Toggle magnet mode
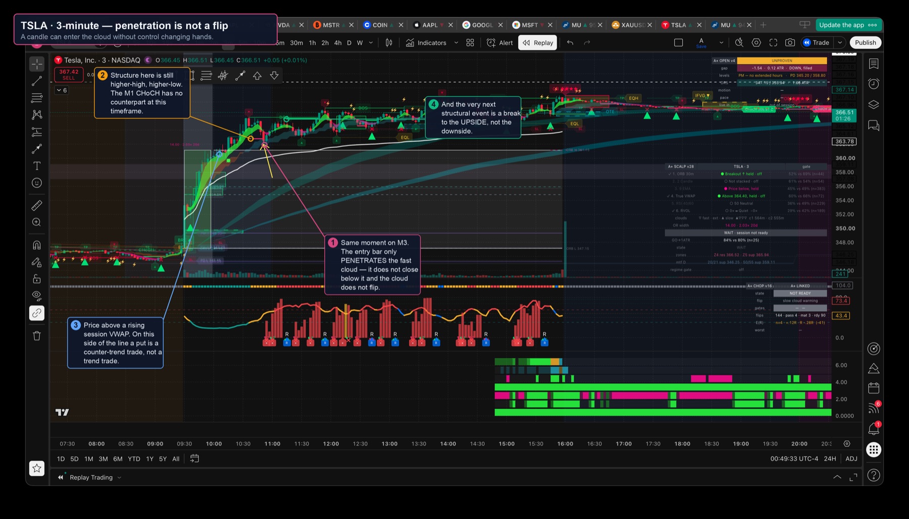 (37, 245)
